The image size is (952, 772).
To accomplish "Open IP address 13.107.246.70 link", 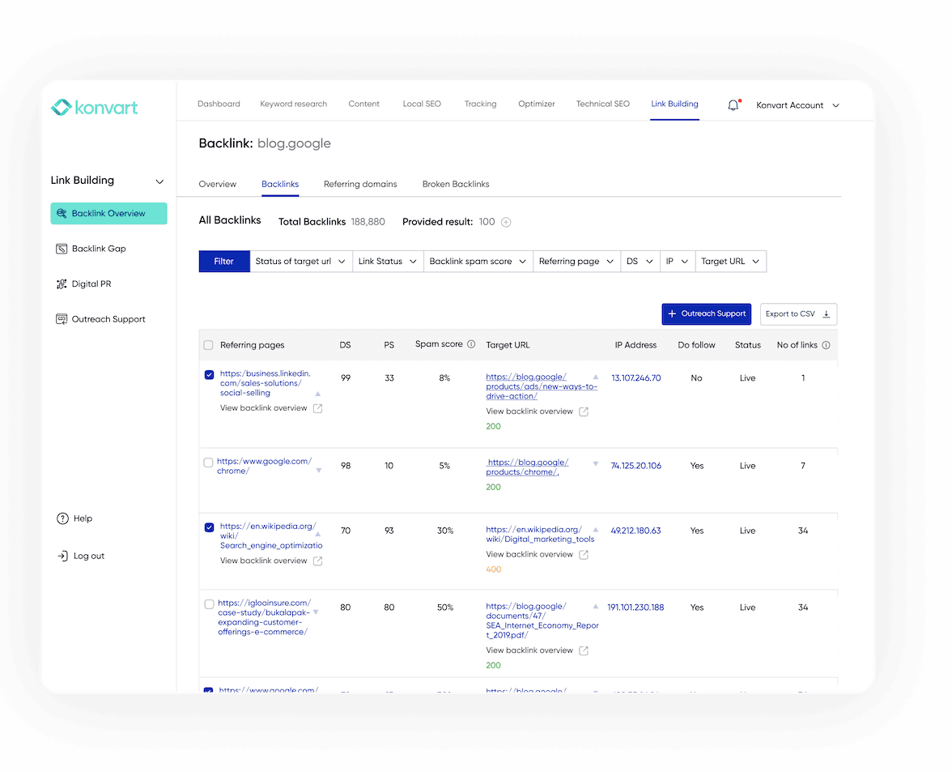I will [x=635, y=377].
